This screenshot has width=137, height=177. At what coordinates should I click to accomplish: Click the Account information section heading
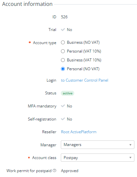coord(27,4)
